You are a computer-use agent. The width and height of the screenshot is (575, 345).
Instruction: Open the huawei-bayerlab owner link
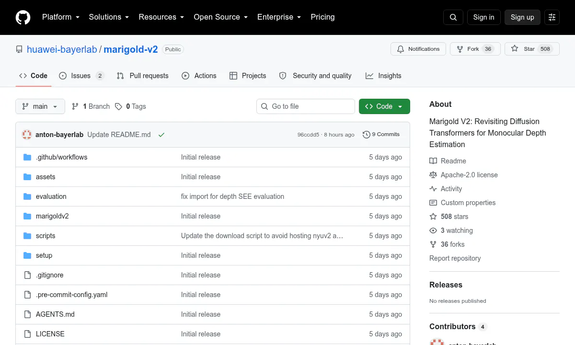[62, 49]
